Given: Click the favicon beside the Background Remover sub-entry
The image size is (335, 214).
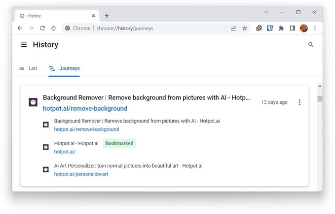Looking at the screenshot, I should pyautogui.click(x=46, y=124).
